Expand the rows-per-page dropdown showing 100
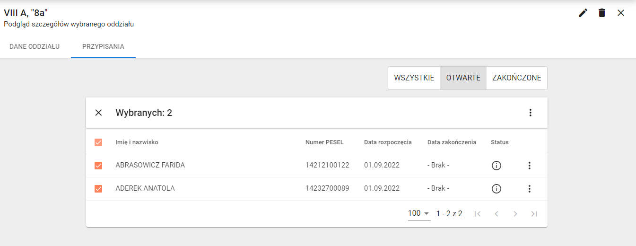The height and width of the screenshot is (246, 636). (419, 214)
